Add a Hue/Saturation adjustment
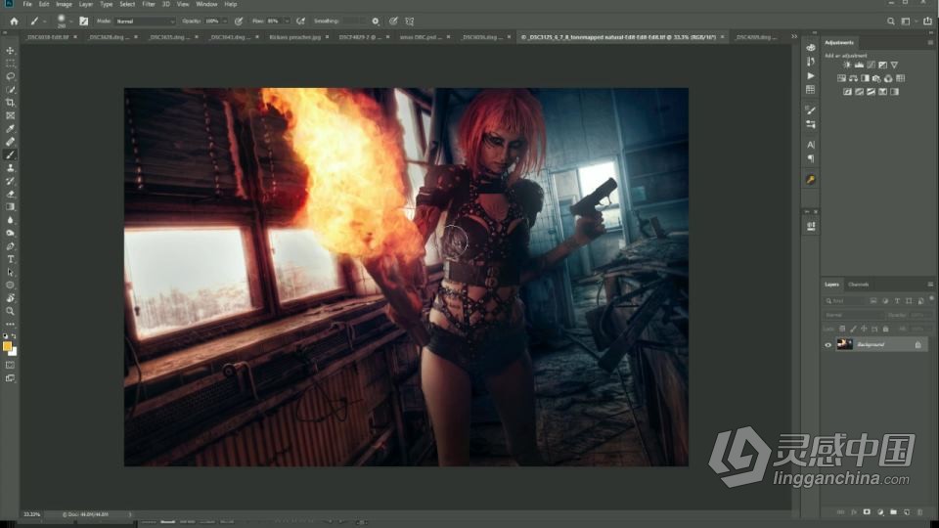 [x=841, y=78]
